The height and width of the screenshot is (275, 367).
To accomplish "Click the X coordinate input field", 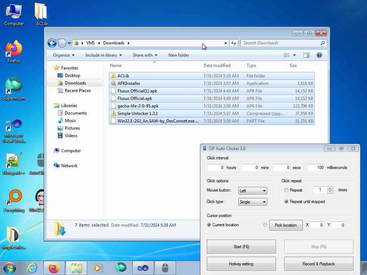I will [x=317, y=225].
